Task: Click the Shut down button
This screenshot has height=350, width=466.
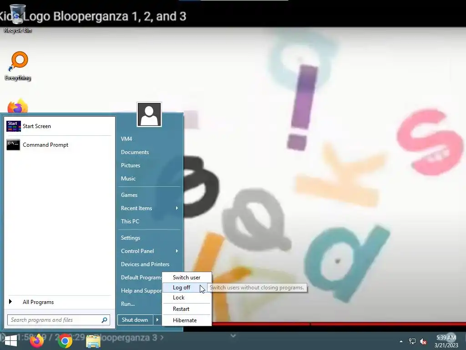Action: [135, 320]
